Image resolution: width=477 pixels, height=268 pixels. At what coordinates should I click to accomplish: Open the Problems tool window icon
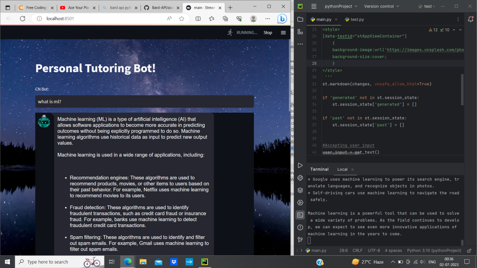[x=300, y=228]
